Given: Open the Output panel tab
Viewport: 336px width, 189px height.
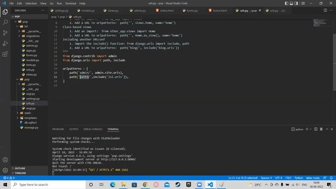Looking at the screenshot, I should (73, 129).
